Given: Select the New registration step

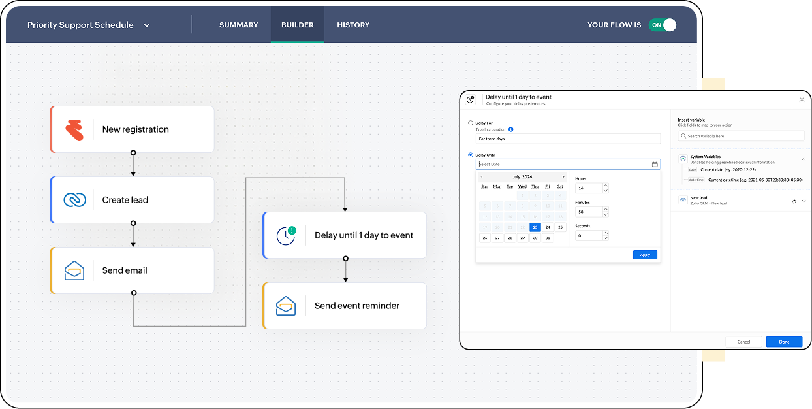Looking at the screenshot, I should pos(133,129).
